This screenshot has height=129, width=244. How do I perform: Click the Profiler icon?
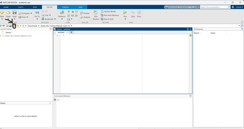click(82, 13)
